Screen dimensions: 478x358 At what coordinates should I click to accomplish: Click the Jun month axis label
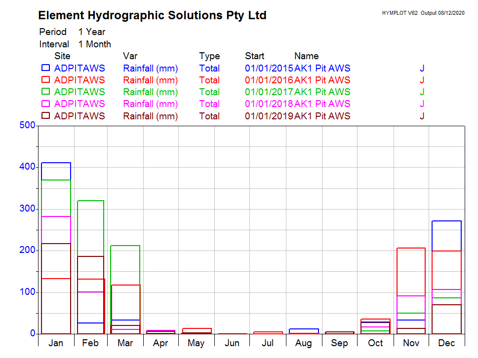pos(232,343)
